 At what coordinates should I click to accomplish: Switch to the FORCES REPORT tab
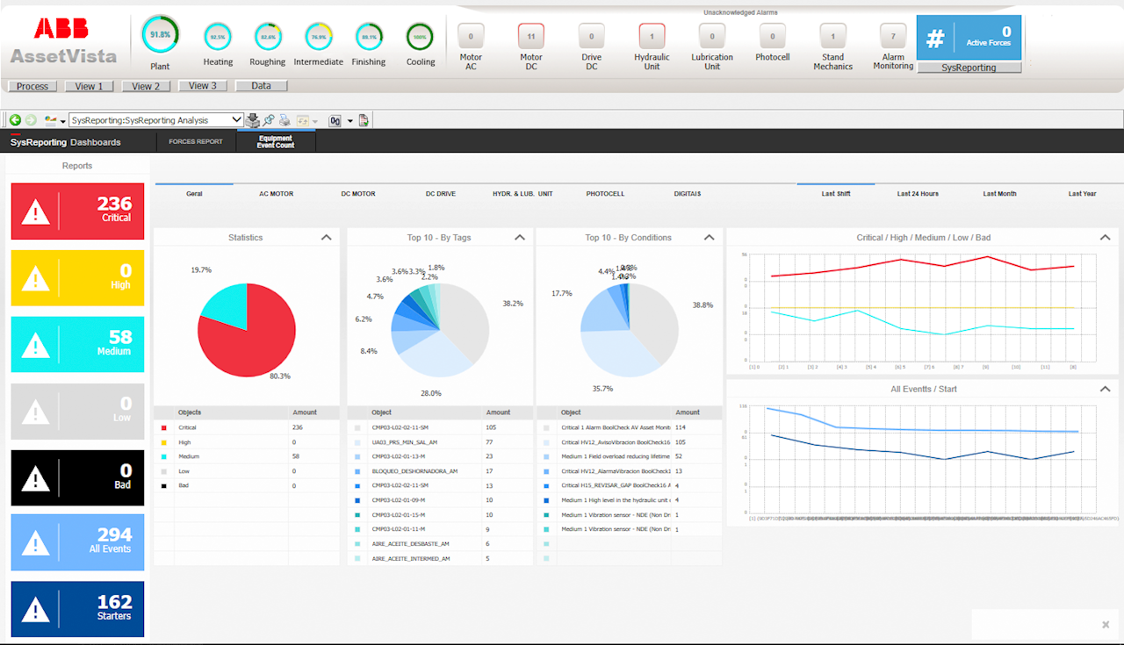(x=196, y=141)
